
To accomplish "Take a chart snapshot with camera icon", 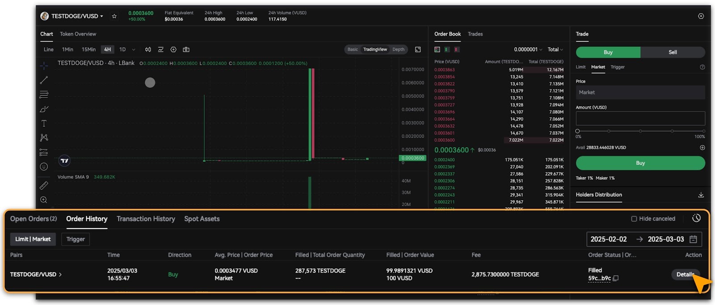I will [x=186, y=49].
